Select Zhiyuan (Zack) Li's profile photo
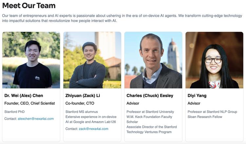 click(x=92, y=60)
